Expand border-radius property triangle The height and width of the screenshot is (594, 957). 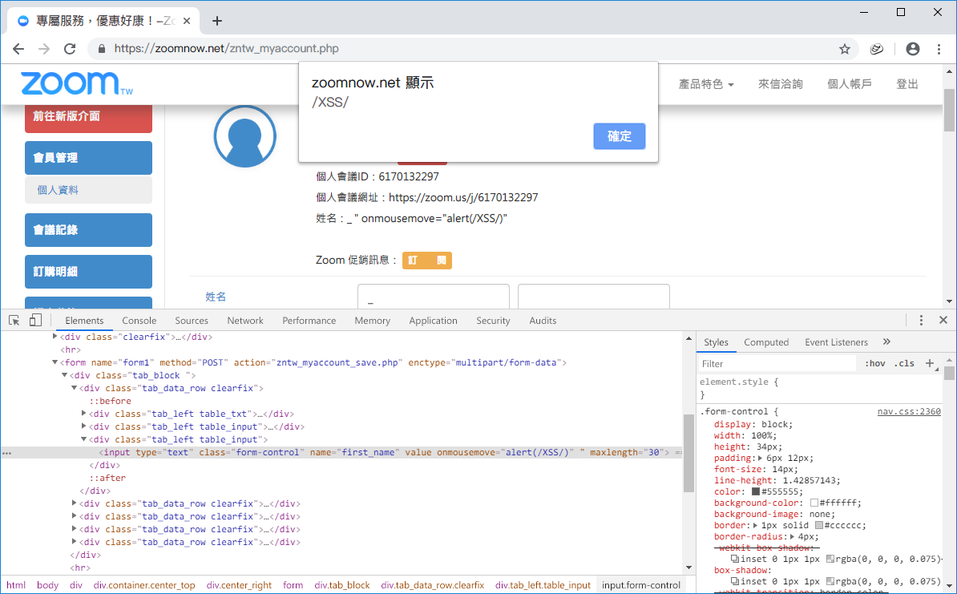tap(793, 536)
